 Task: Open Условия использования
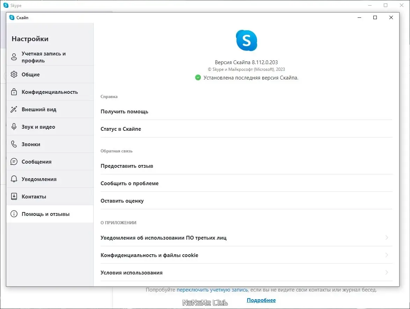pyautogui.click(x=246, y=272)
